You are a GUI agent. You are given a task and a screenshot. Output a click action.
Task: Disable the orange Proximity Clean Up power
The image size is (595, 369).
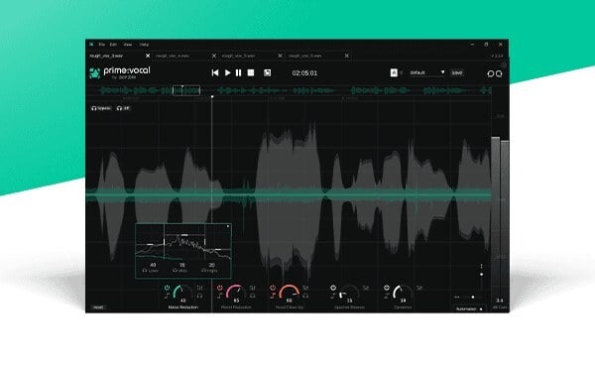(x=273, y=288)
